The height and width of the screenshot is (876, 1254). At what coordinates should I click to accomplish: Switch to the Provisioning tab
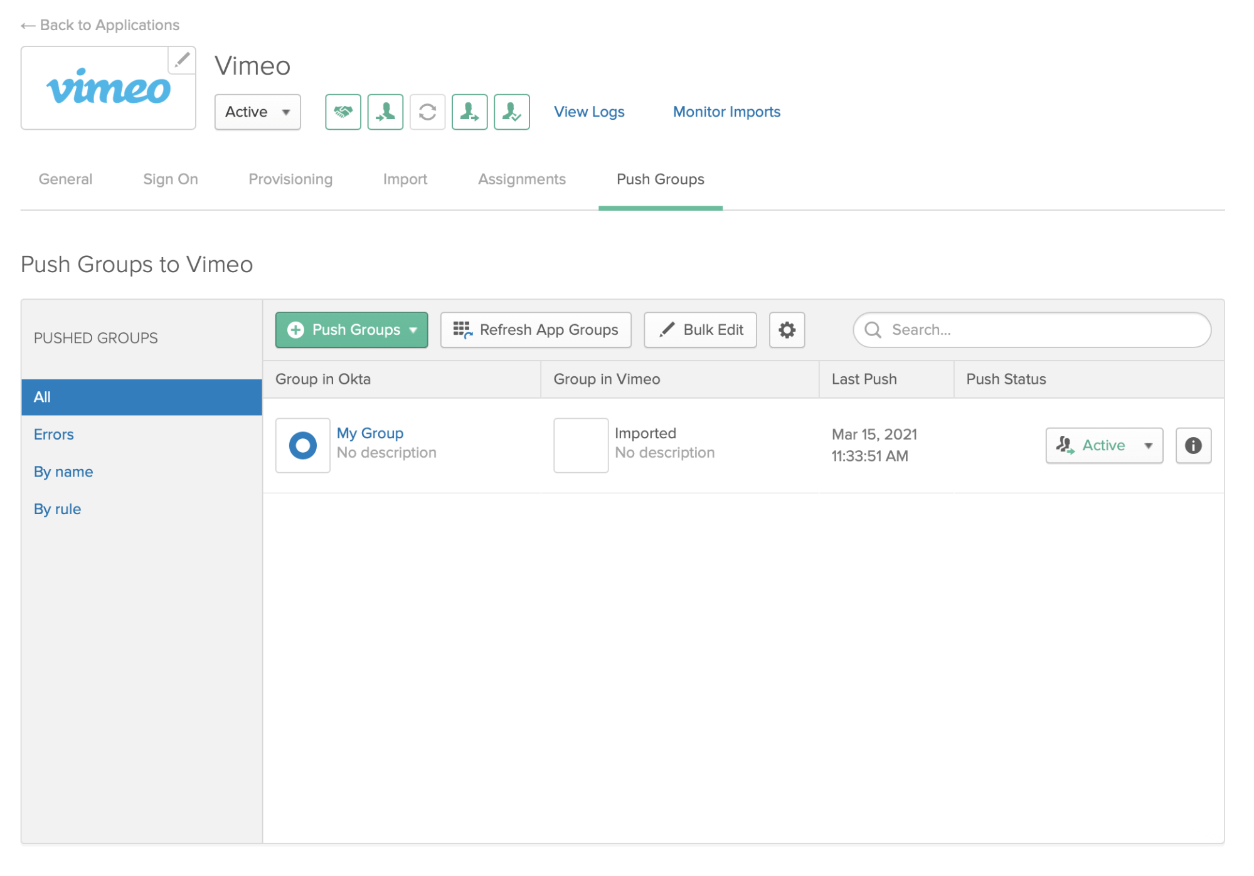289,179
